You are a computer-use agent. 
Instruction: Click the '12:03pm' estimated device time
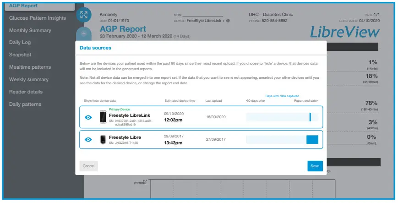[x=173, y=120]
